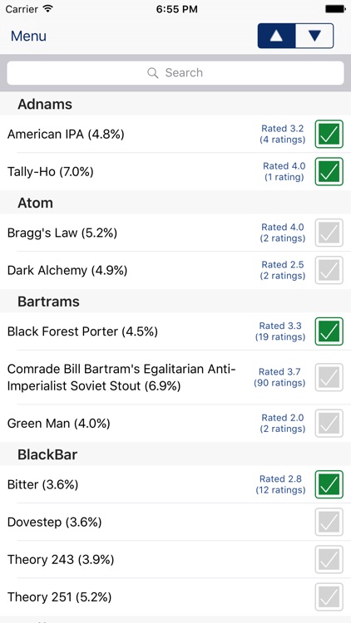Open Black Forest Porter's 19 ratings

(x=280, y=331)
